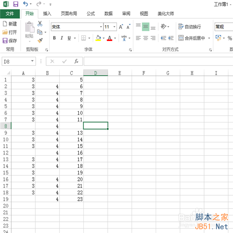Click the accounting number format icon
Viewport: 233px width, 233px height.
click(x=218, y=38)
